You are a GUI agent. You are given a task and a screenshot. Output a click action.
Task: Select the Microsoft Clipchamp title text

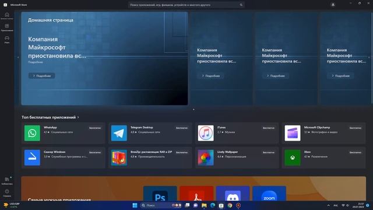317,127
